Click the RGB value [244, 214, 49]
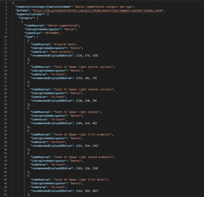This screenshot has width=204, height=197. pos(86,123)
